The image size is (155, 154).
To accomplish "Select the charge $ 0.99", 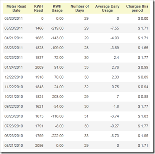I will (x=143, y=67).
